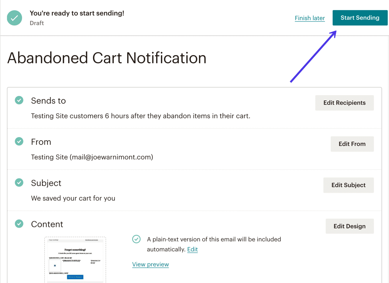Image resolution: width=389 pixels, height=283 pixels.
Task: Open Edit Recipients
Action: click(344, 103)
